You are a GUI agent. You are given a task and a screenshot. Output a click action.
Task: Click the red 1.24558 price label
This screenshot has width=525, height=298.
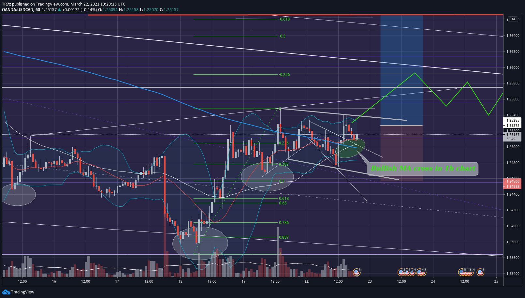pos(513,186)
